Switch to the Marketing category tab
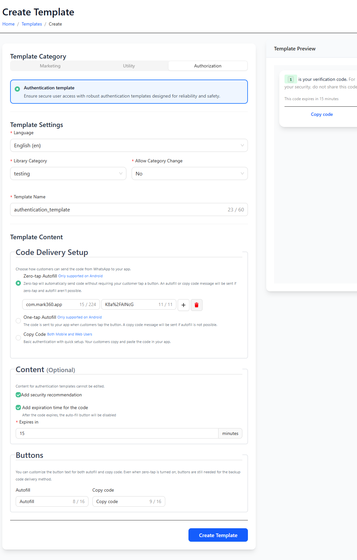This screenshot has height=560, width=357. pyautogui.click(x=50, y=66)
